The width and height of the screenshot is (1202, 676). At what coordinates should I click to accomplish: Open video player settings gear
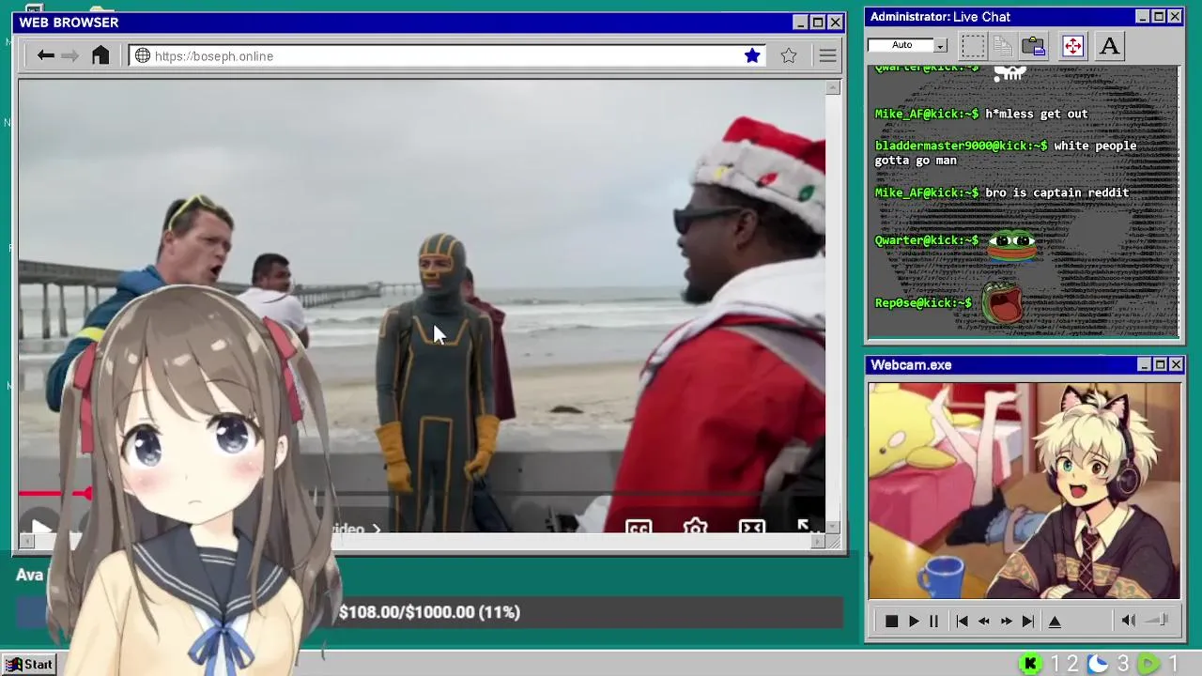[x=695, y=529]
